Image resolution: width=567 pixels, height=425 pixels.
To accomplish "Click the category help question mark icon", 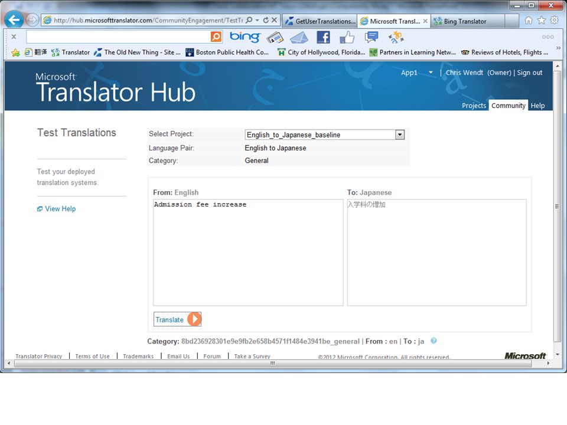I will [x=434, y=341].
